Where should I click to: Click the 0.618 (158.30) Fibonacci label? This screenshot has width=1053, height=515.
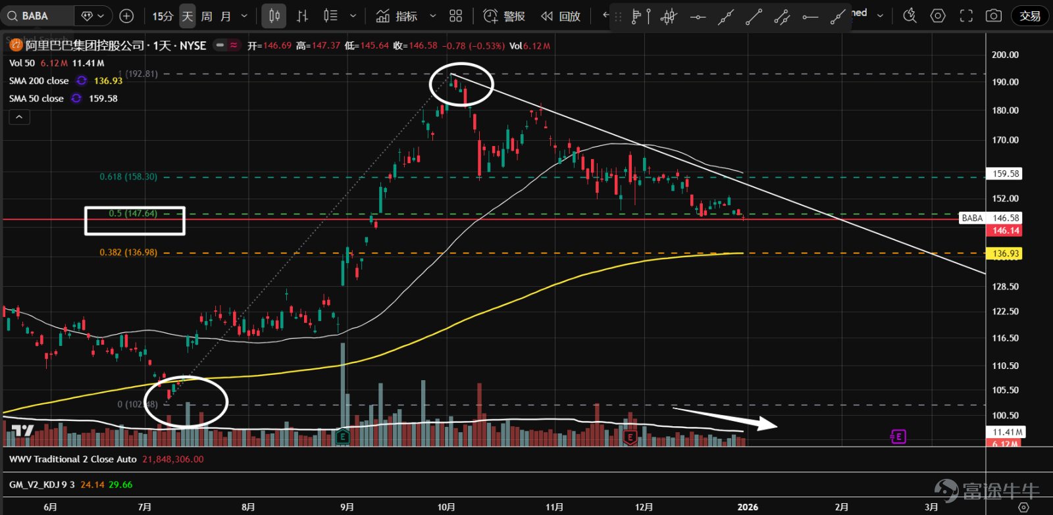128,177
